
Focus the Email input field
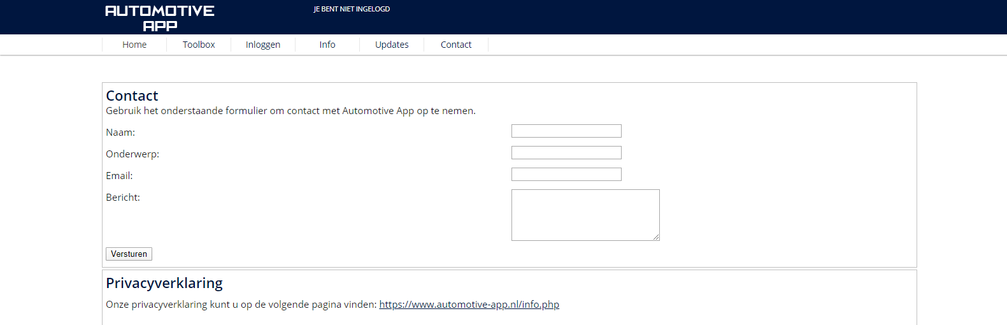tap(566, 175)
